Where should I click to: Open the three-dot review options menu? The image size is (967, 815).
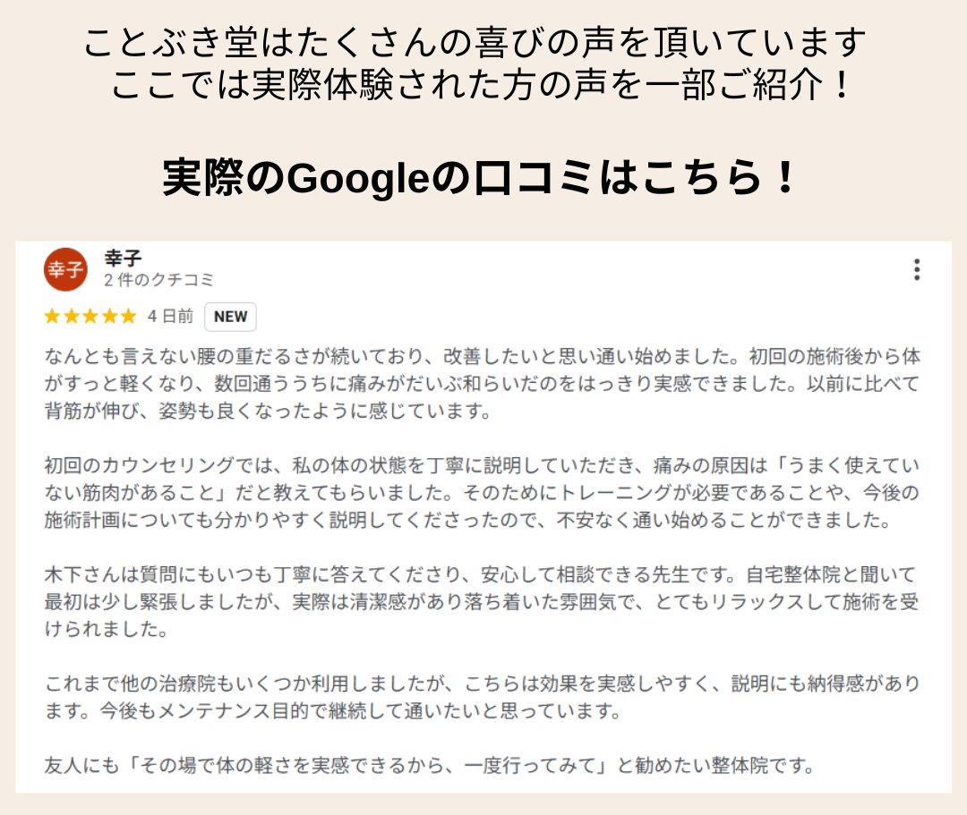pos(916,269)
